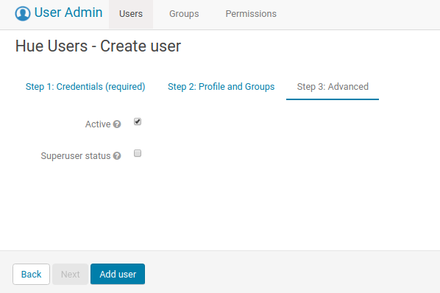440x293 pixels.
Task: Click the Back button
Action: 31,274
